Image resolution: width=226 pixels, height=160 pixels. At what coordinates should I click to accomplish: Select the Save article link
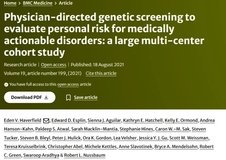(86, 98)
